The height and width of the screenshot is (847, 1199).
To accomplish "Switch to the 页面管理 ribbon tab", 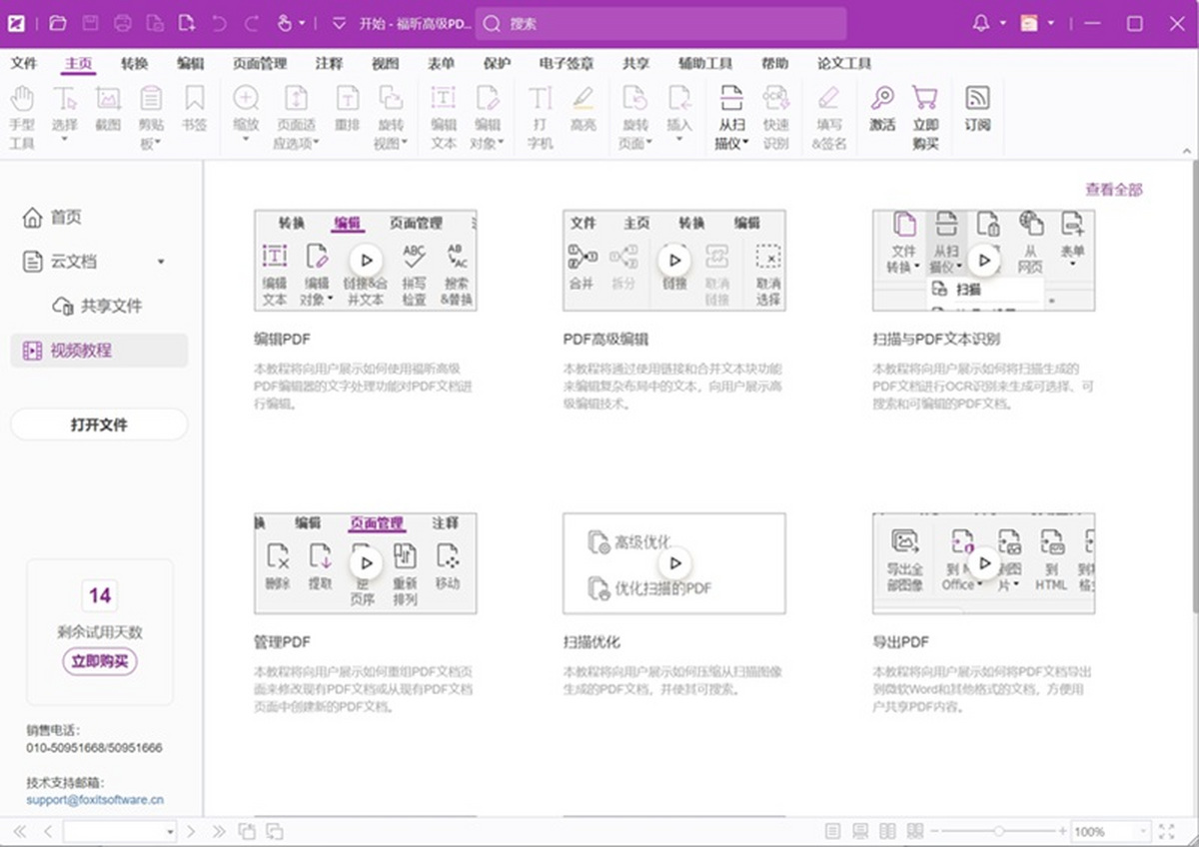I will pos(260,63).
